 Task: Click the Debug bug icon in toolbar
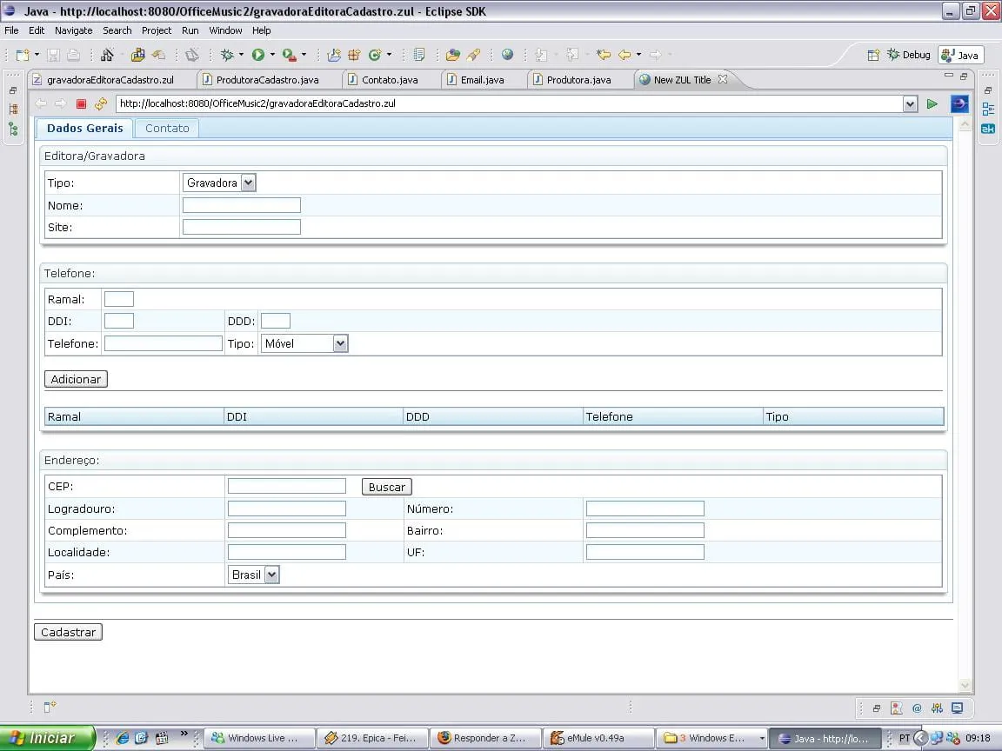point(227,55)
